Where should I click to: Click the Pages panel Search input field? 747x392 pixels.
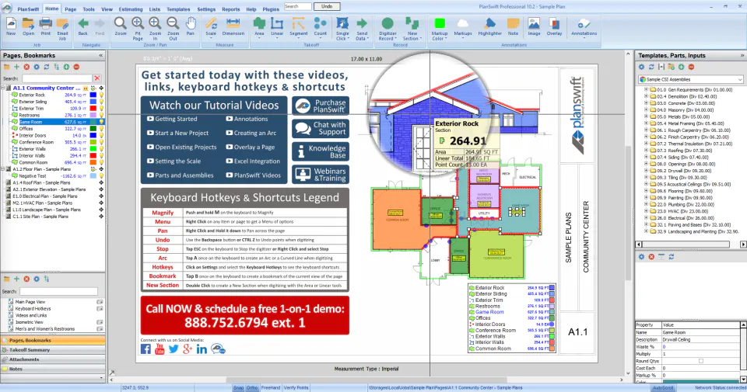tap(57, 78)
